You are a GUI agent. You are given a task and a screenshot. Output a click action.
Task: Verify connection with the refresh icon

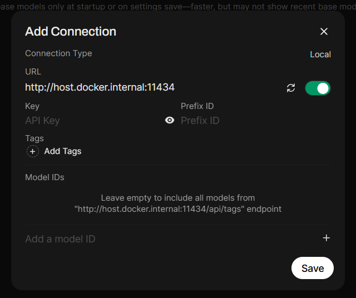pyautogui.click(x=291, y=88)
